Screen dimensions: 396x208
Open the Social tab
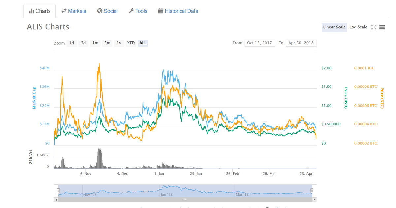point(108,11)
